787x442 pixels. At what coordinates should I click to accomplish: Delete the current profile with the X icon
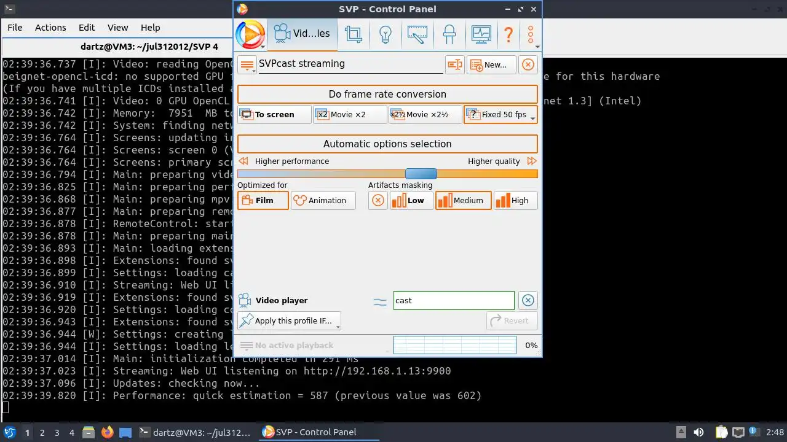(528, 64)
